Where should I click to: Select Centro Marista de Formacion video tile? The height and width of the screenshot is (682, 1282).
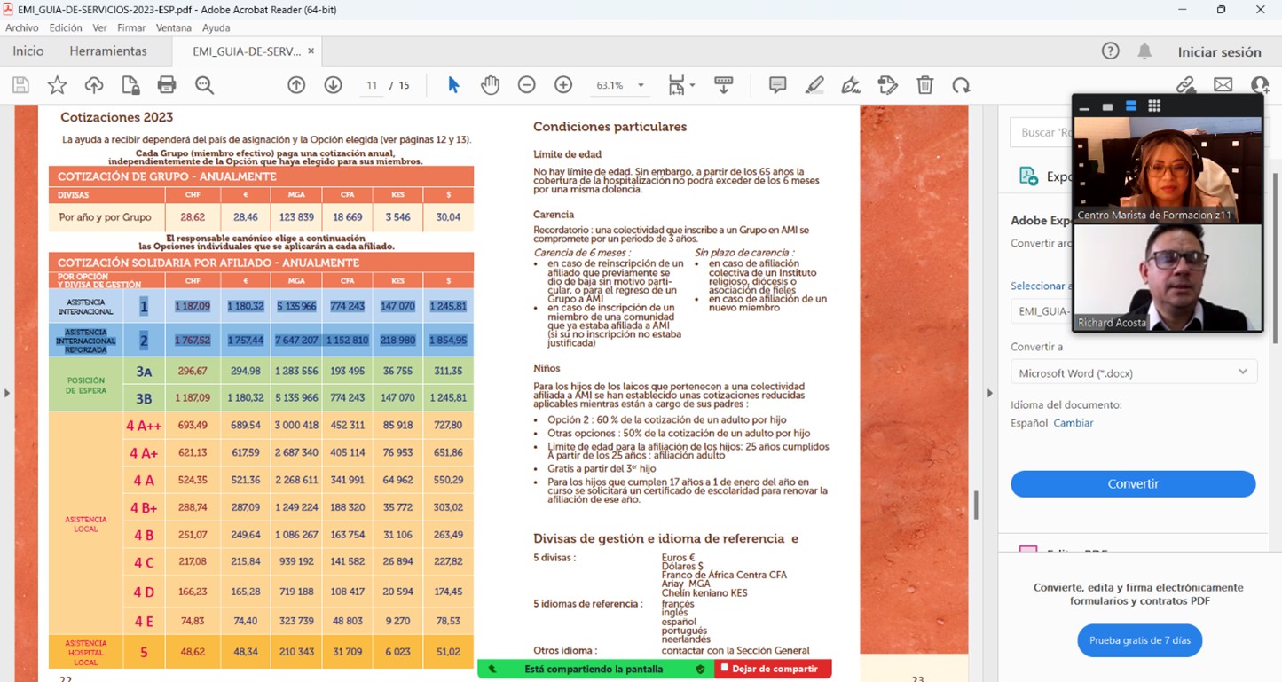1168,169
